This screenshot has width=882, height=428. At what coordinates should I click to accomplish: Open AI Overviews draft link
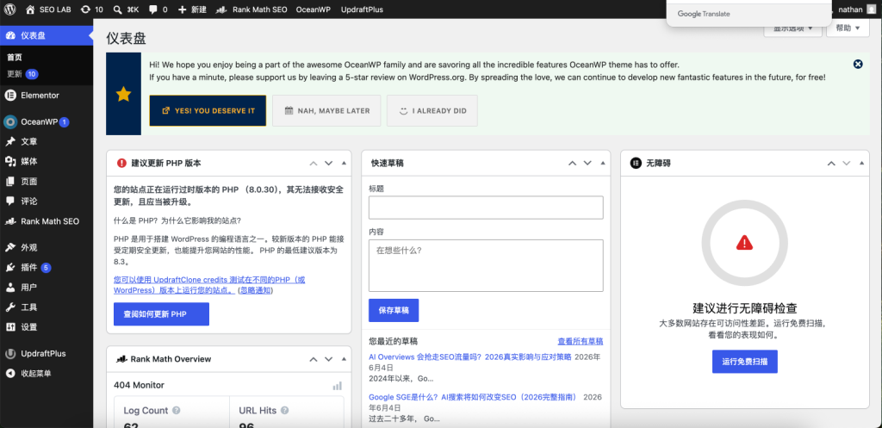[470, 357]
